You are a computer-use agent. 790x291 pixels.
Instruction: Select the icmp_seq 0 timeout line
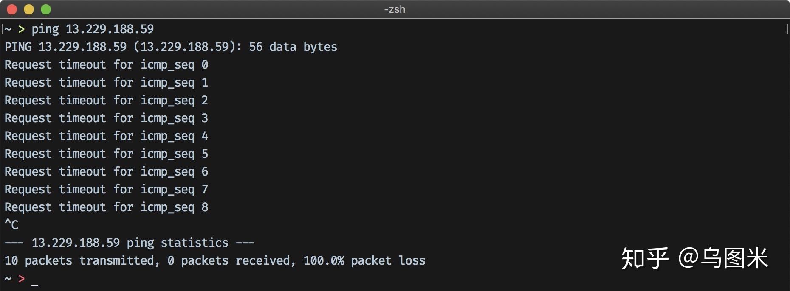(x=106, y=64)
